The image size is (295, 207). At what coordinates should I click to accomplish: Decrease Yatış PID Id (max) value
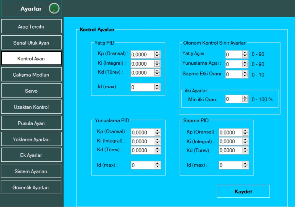[x=157, y=89]
